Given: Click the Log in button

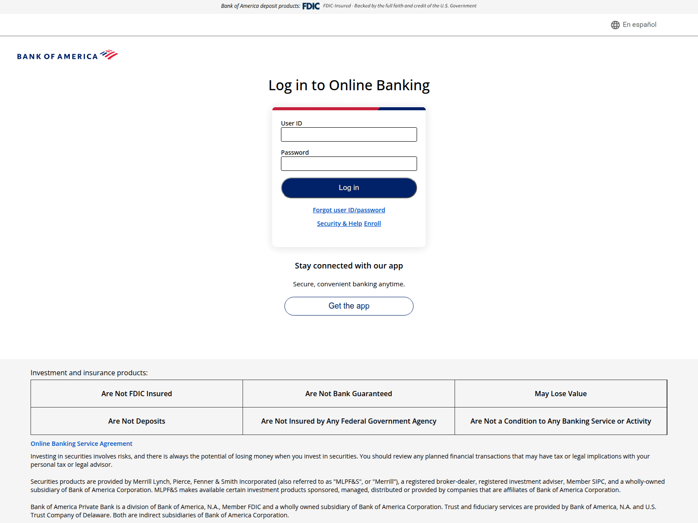Looking at the screenshot, I should 349,188.
